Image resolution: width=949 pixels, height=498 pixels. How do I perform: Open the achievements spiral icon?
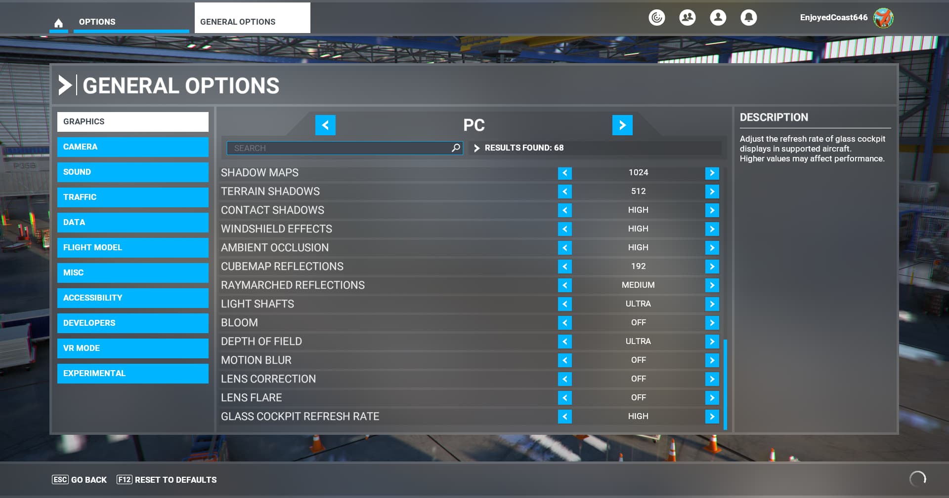coord(657,18)
